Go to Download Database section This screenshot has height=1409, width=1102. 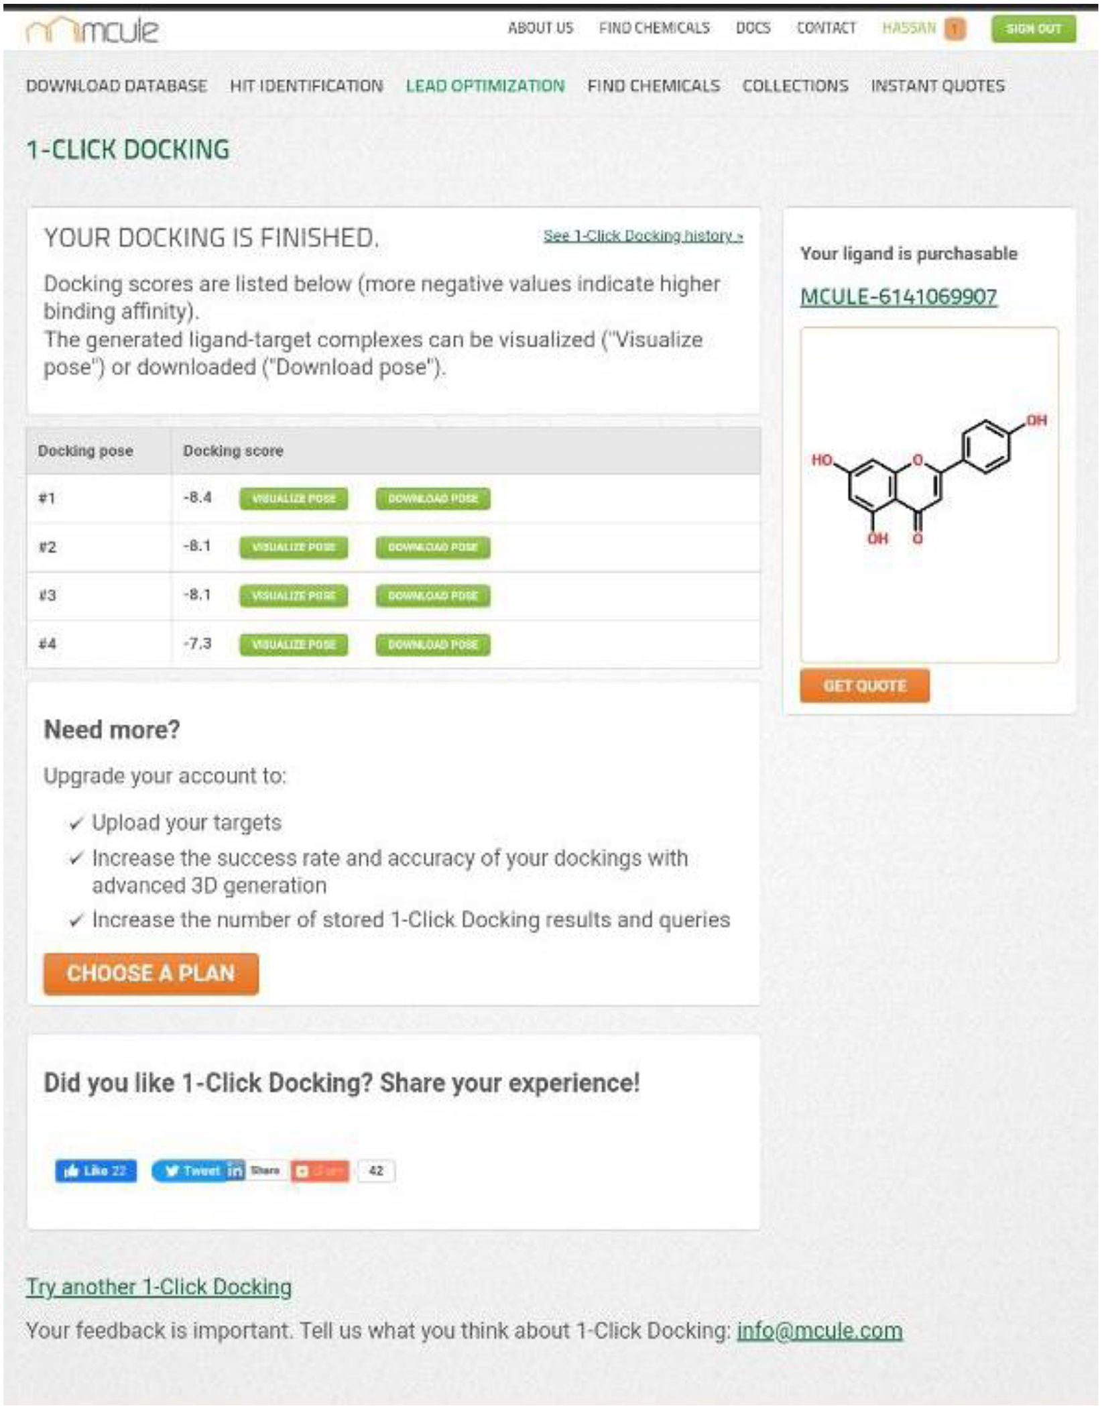(x=116, y=86)
